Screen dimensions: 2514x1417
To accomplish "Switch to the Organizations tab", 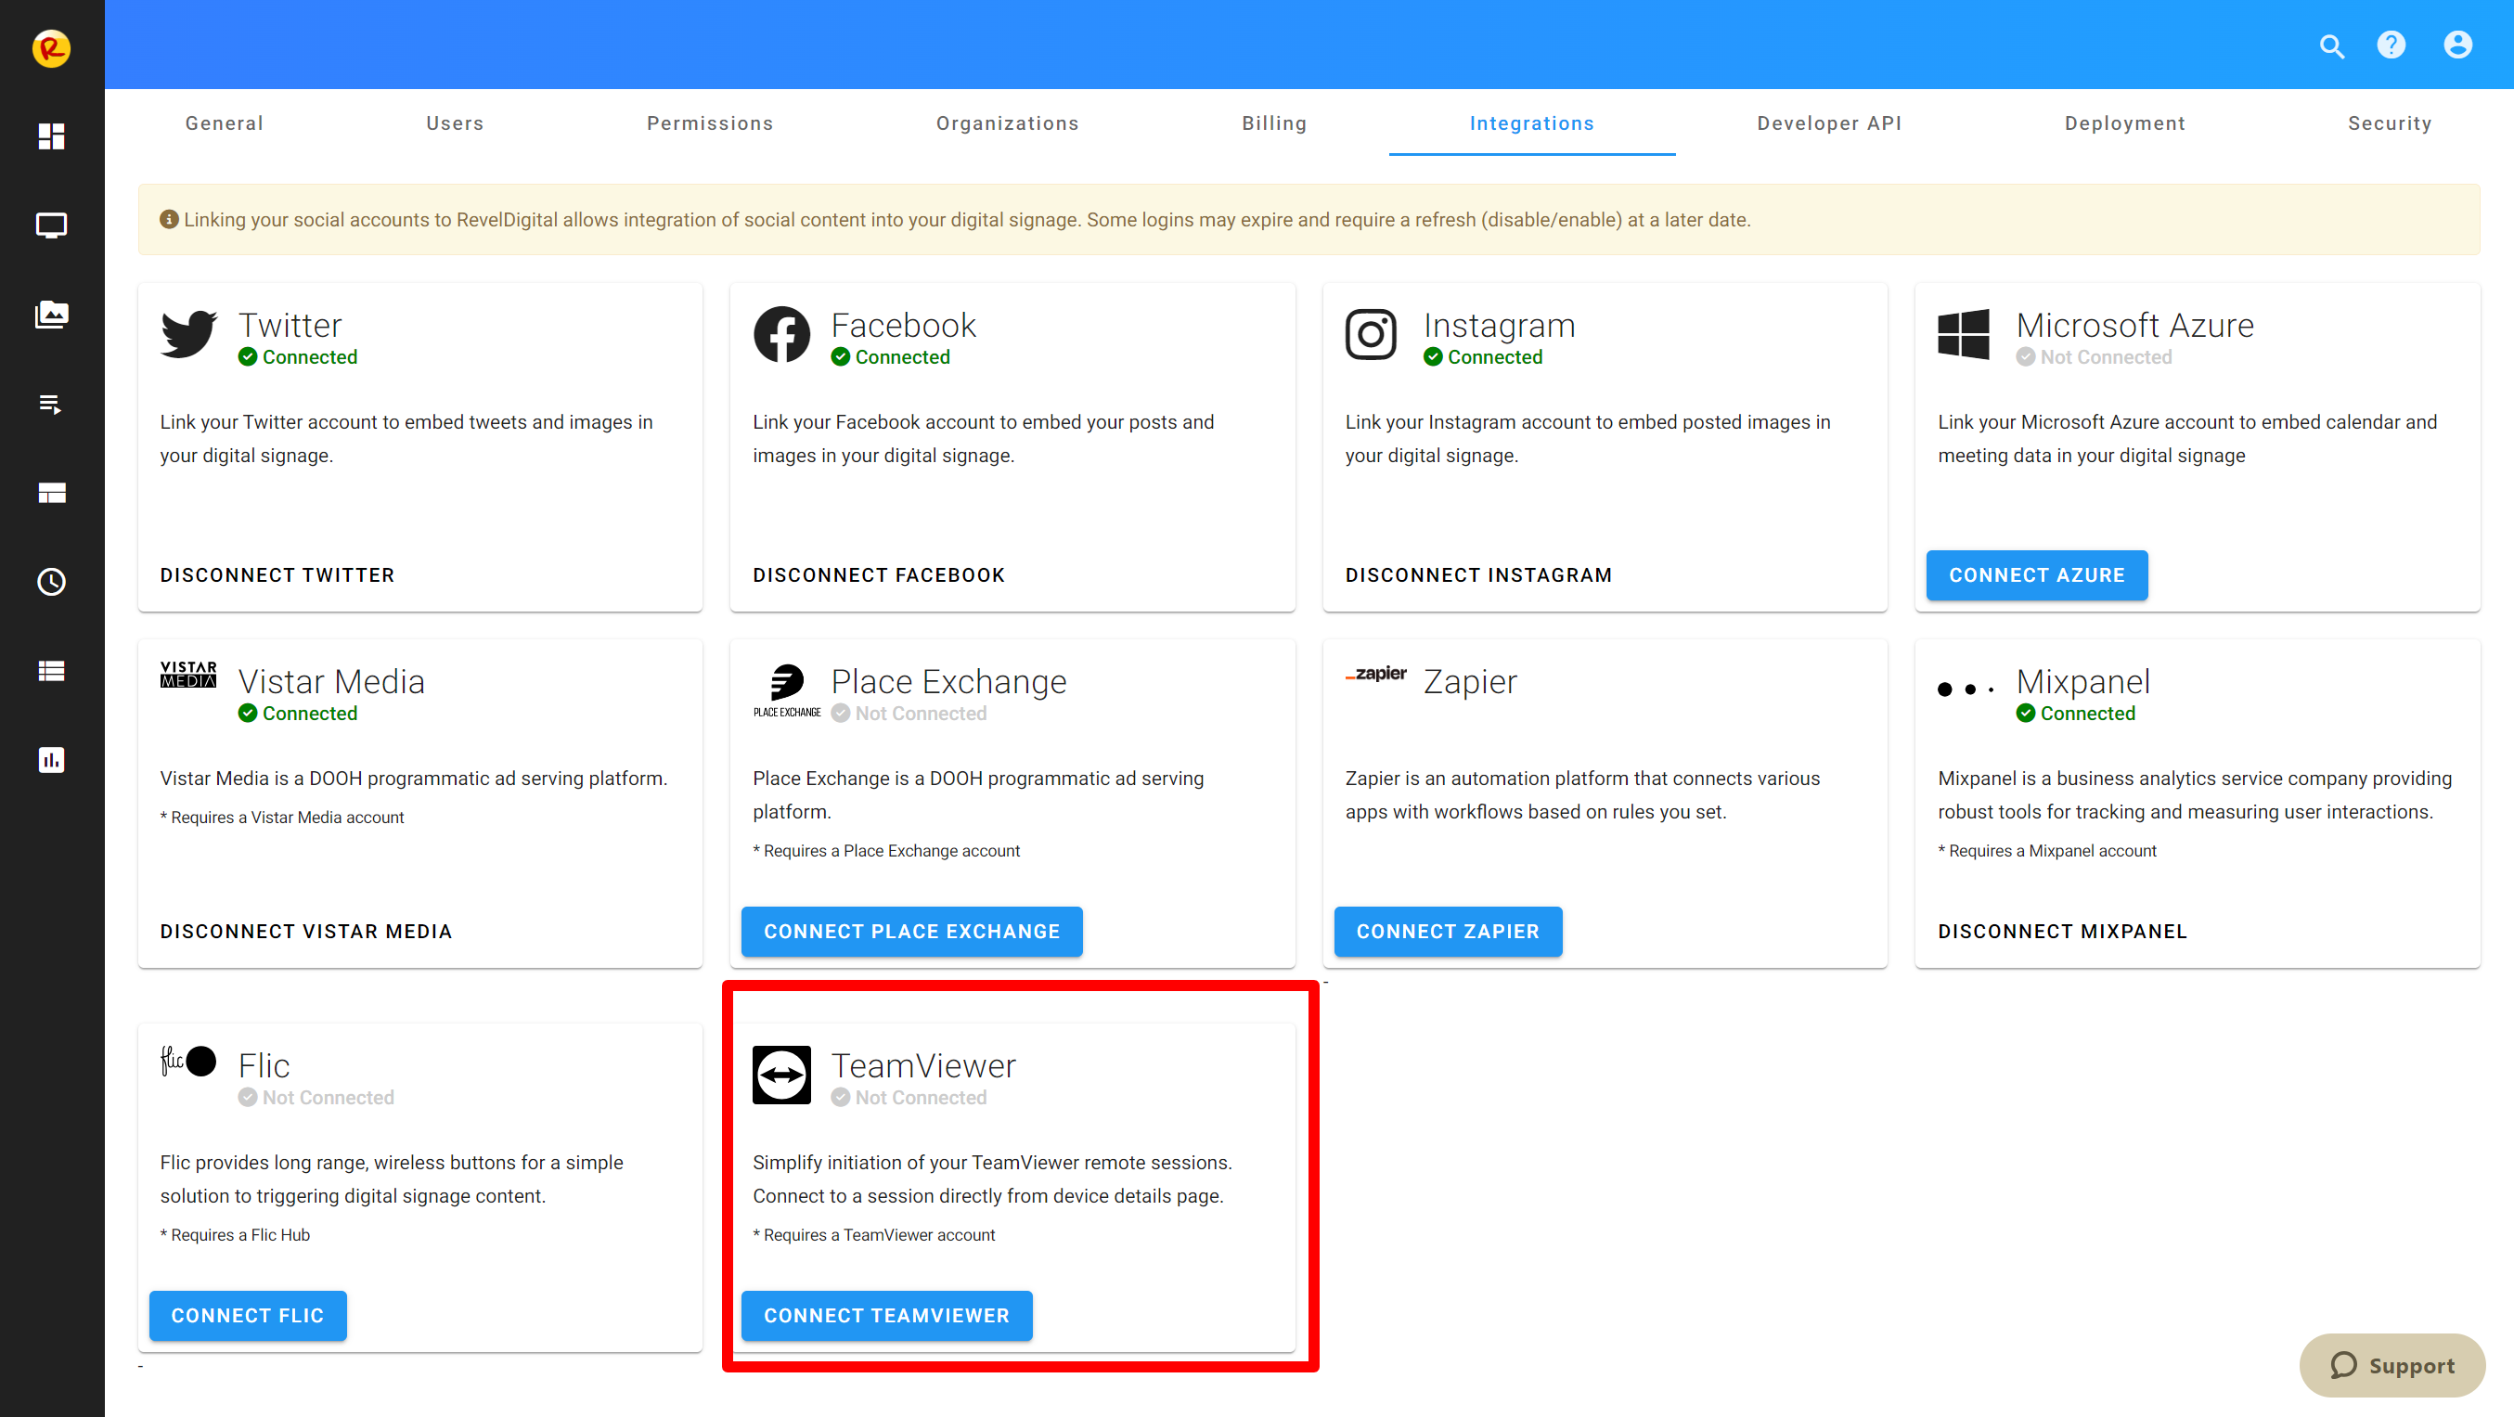I will (x=1007, y=123).
